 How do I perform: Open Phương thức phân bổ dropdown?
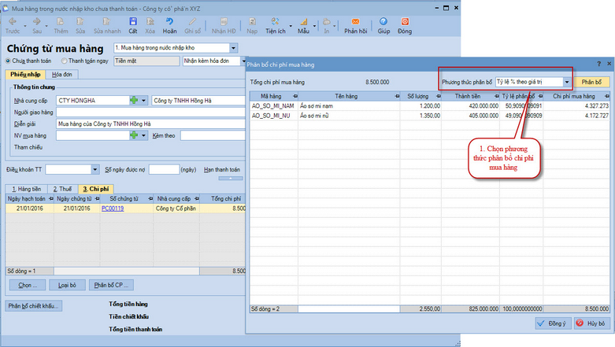coord(567,82)
